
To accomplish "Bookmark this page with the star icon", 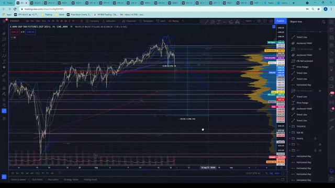I will click(x=318, y=9).
